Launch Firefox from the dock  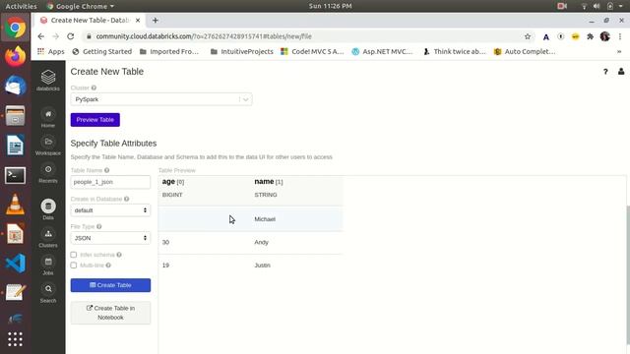click(16, 57)
